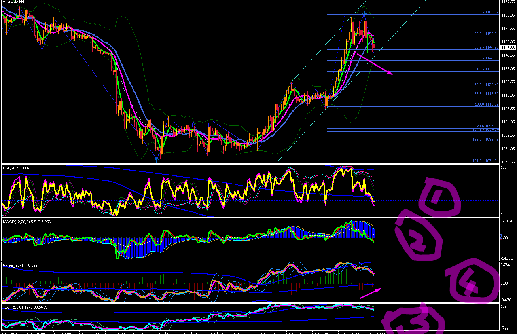Click the Fisher_Yur4ik -0.059 indicator label
This screenshot has height=334, width=517.
coord(20,265)
